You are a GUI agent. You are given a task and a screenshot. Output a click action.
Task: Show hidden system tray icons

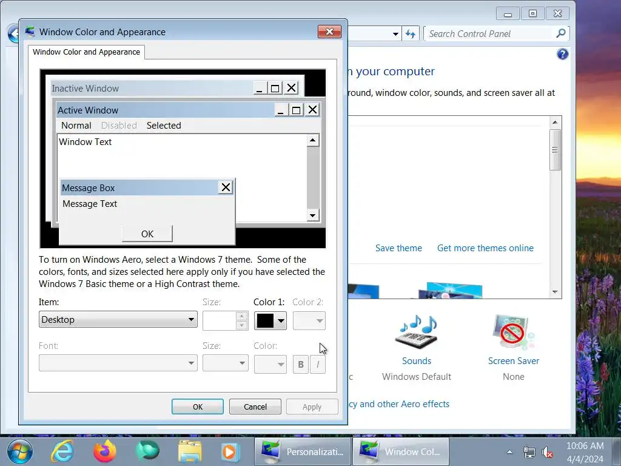(509, 451)
